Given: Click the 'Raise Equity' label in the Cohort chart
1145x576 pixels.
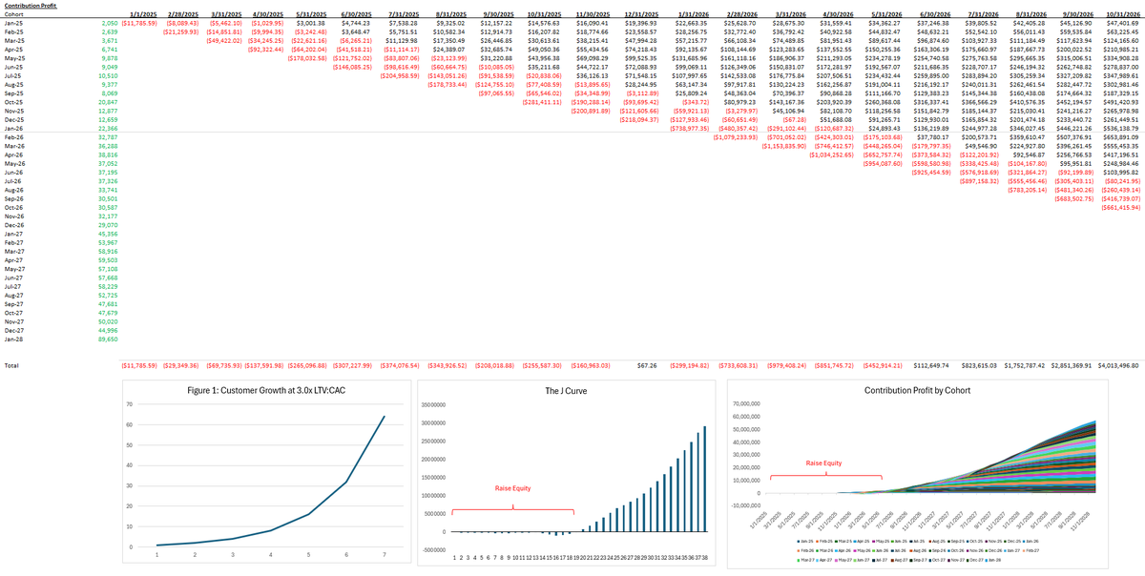Looking at the screenshot, I should click(824, 462).
